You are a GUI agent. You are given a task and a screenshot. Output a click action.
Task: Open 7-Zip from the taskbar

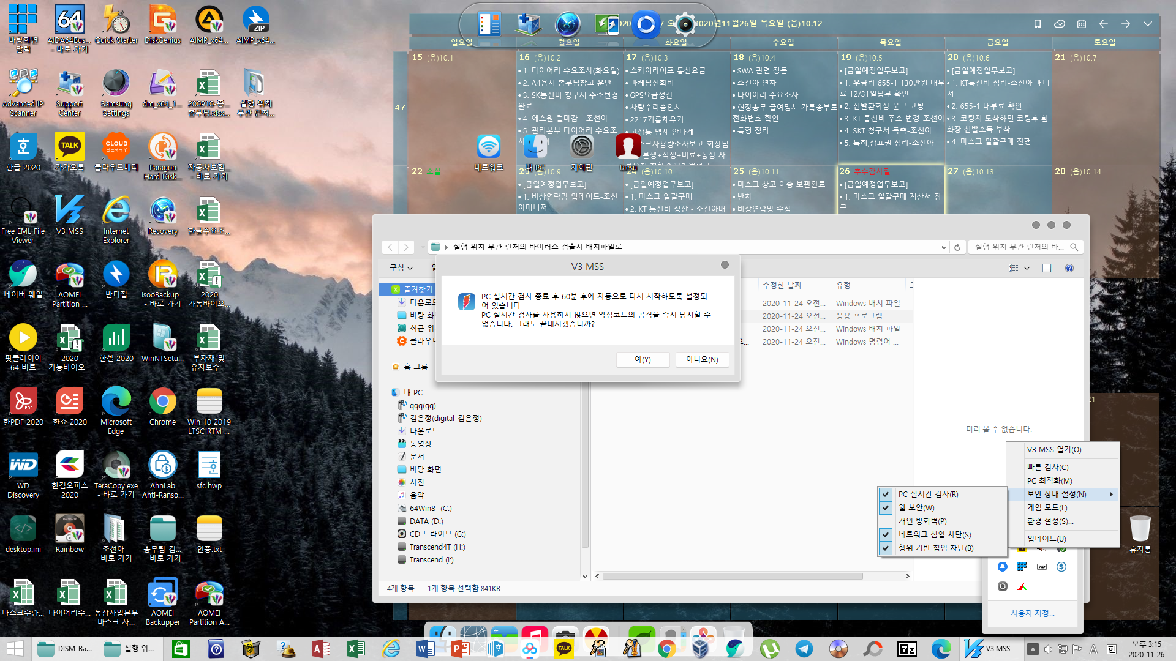pos(907,649)
